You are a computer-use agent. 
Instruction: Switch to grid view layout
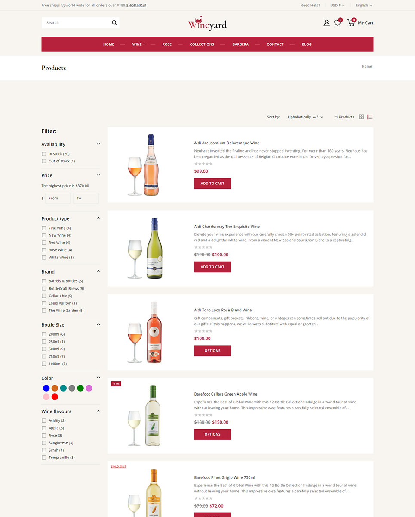click(361, 117)
